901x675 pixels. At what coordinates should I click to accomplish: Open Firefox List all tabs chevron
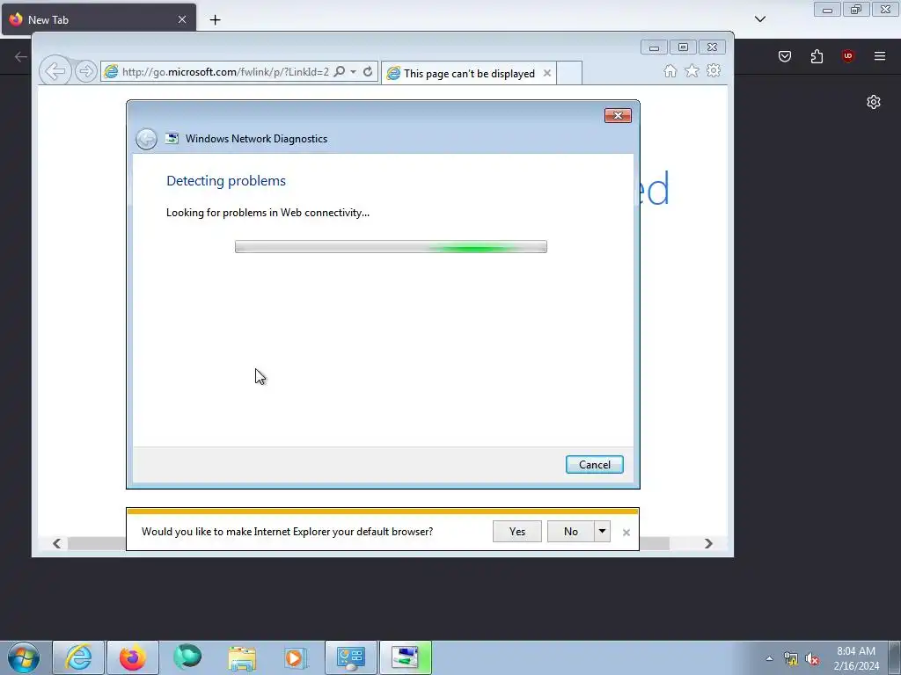tap(760, 19)
